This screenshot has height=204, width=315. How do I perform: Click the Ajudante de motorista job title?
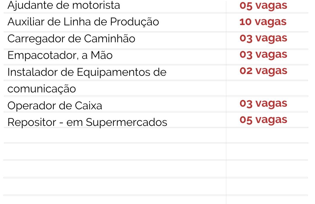coord(64,5)
